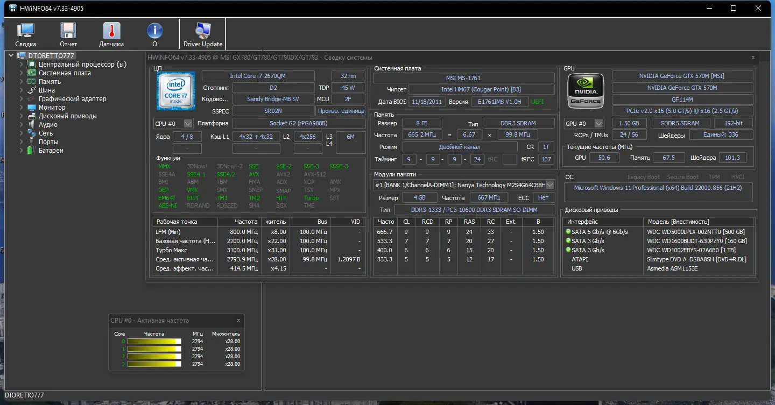Click the Интерфейс column header
This screenshot has width=775, height=405.
point(603,222)
